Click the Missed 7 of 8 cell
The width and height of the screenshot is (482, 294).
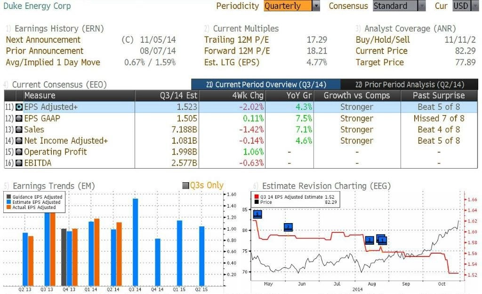point(439,118)
